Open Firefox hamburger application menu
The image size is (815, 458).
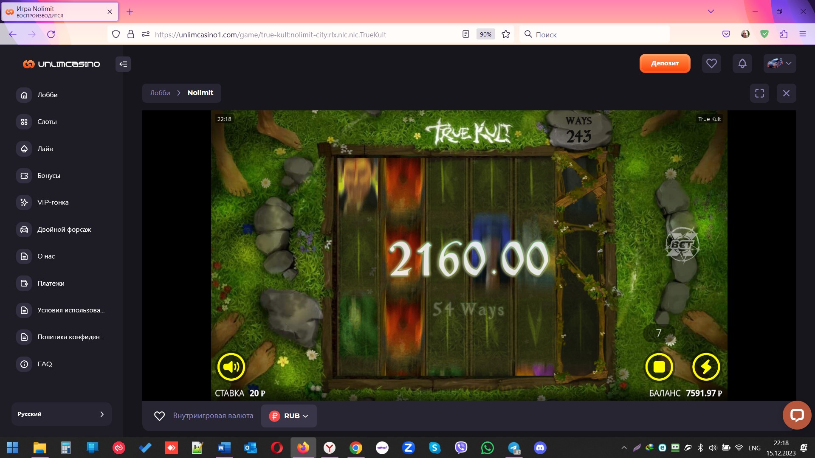point(802,34)
